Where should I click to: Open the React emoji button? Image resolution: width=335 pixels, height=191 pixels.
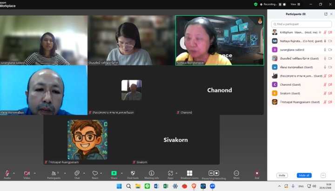(95, 173)
